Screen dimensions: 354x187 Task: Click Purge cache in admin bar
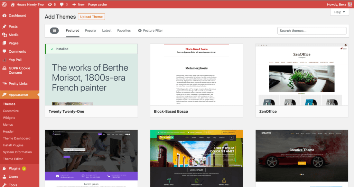pos(97,4)
